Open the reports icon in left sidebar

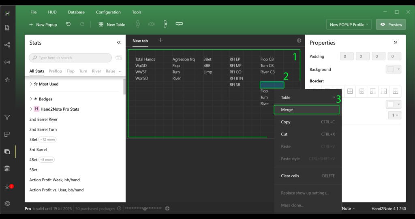tap(7, 28)
